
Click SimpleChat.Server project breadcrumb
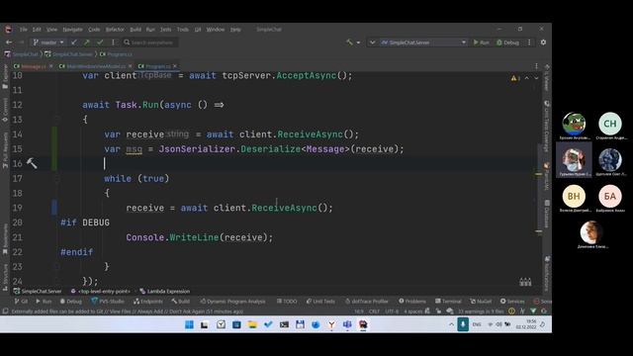click(x=69, y=54)
